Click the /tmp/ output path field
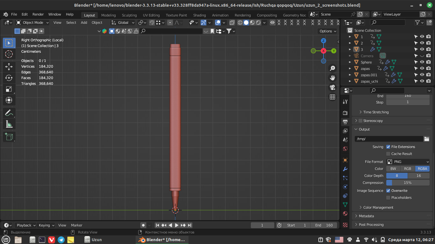The height and width of the screenshot is (244, 435). coord(389,139)
